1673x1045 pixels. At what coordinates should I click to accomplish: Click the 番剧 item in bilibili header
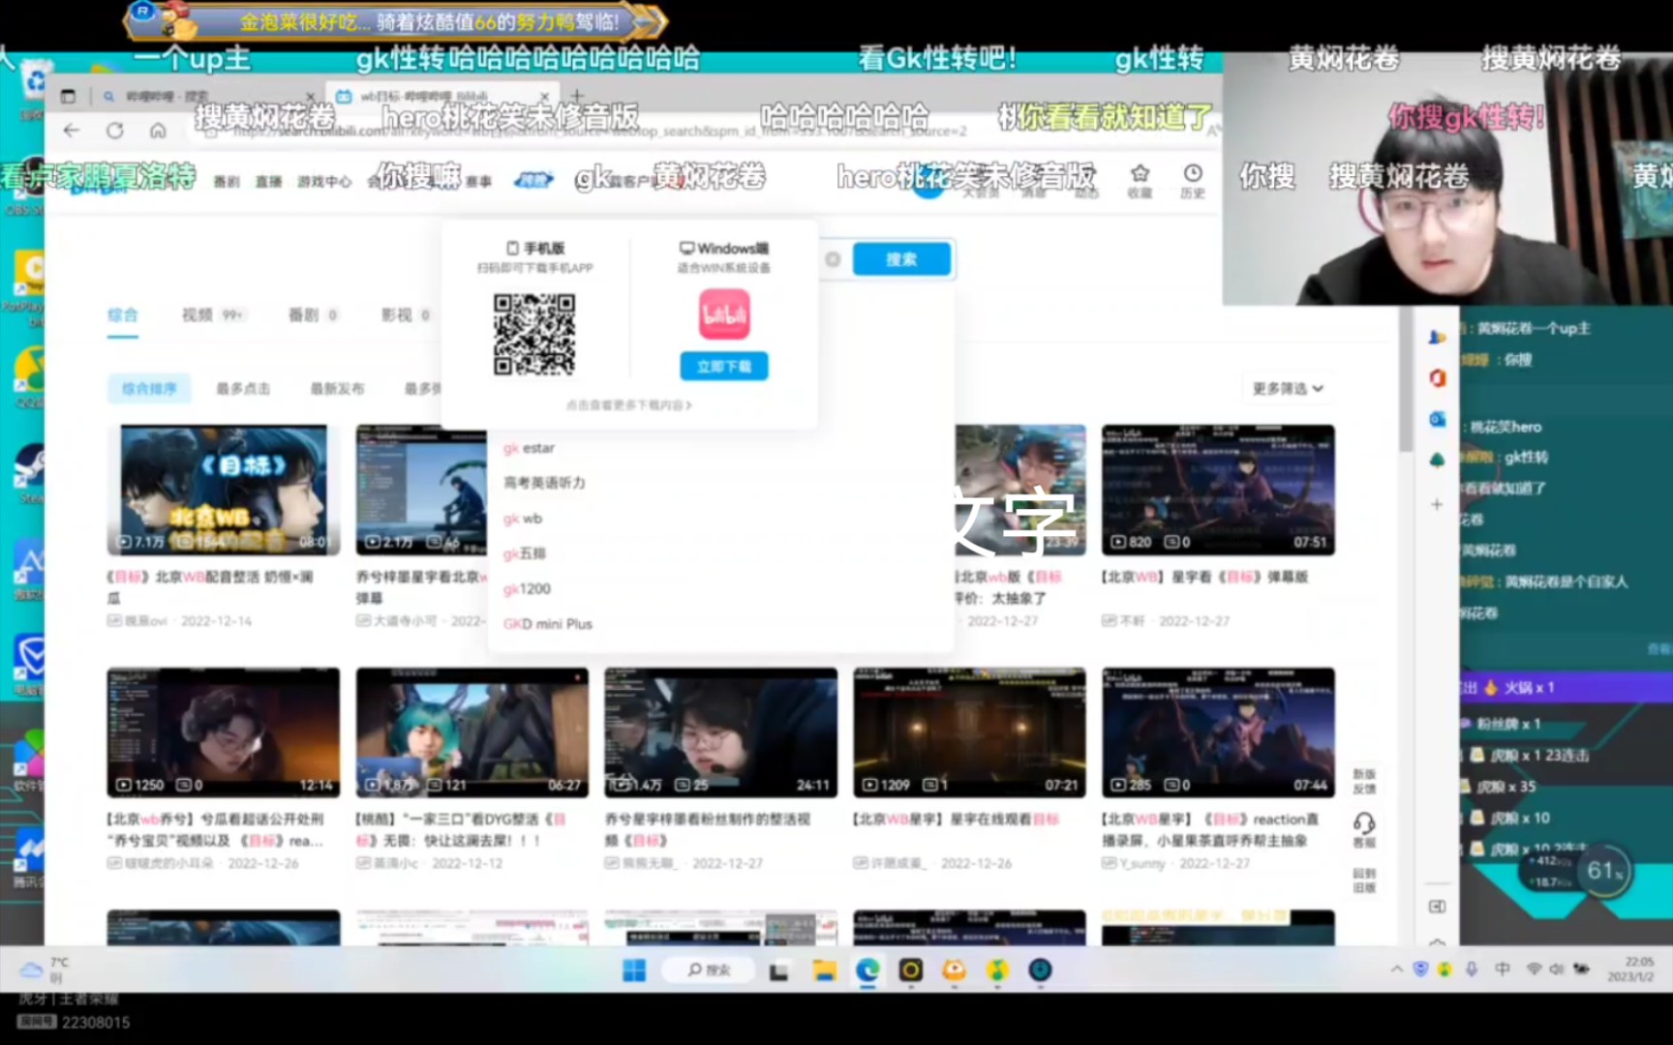tap(226, 182)
